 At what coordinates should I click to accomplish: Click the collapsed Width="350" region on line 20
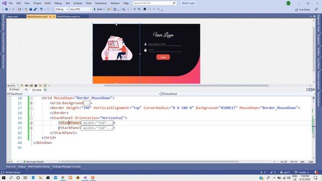point(97,123)
